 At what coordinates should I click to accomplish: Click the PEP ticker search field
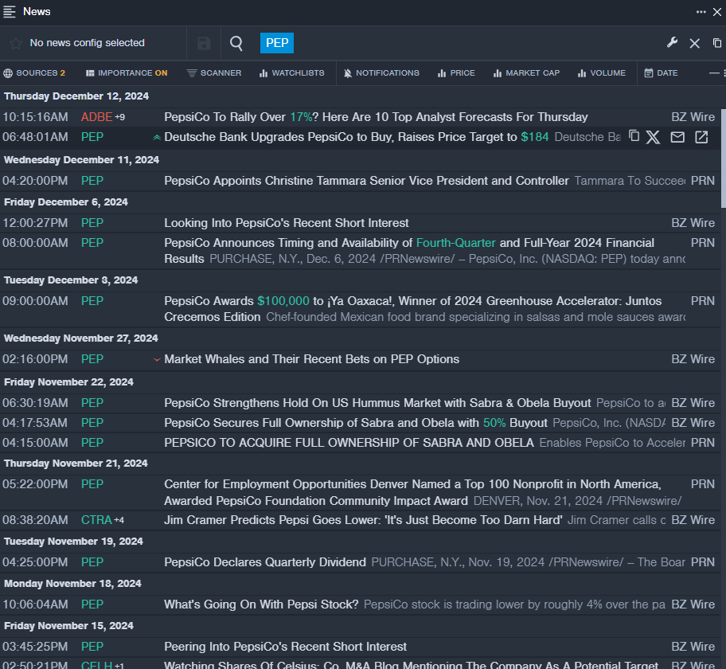(x=277, y=43)
